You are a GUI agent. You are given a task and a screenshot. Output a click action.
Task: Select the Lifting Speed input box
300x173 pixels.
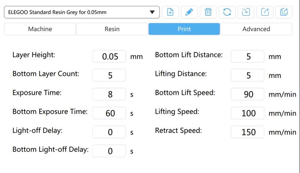pyautogui.click(x=247, y=113)
